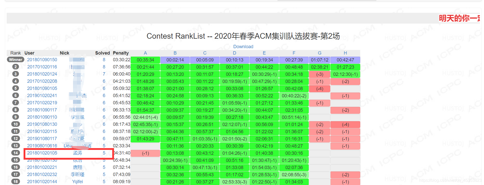Click cell 00:02:14 in Winner's B column
The image size is (484, 185).
coord(175,60)
